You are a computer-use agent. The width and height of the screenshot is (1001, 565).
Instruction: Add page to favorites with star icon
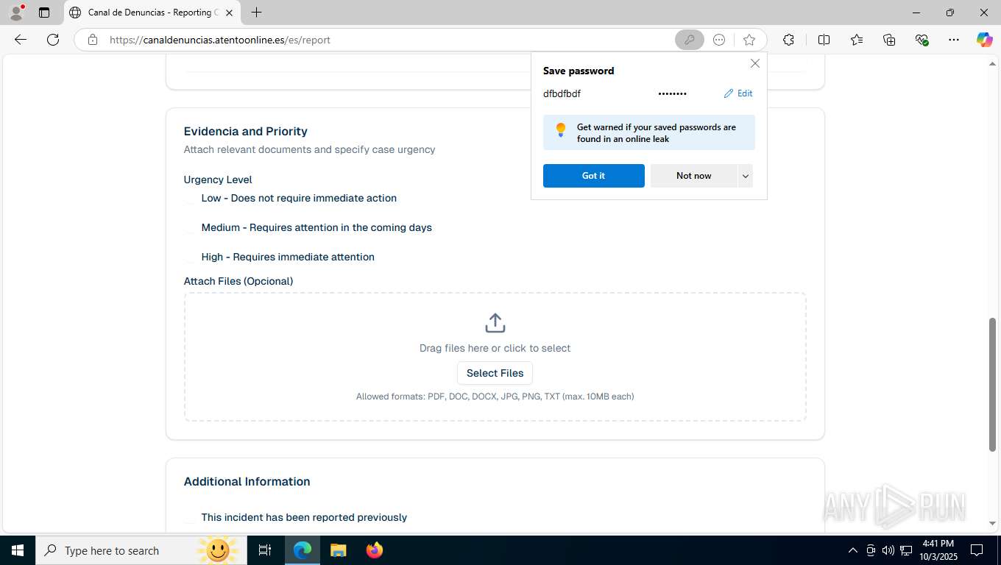pos(749,40)
